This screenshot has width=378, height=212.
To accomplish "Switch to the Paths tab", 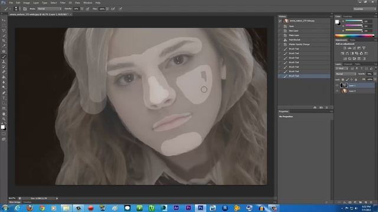I will click(x=357, y=64).
